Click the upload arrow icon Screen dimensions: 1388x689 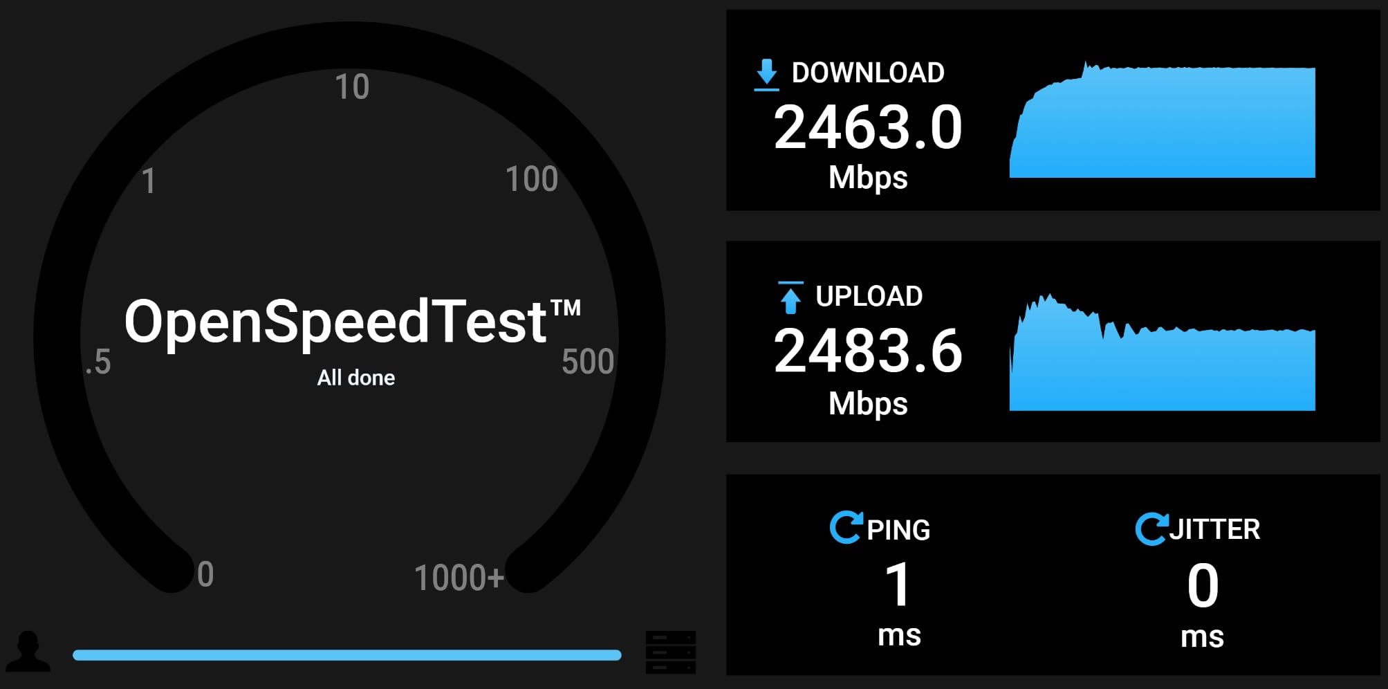click(x=790, y=297)
